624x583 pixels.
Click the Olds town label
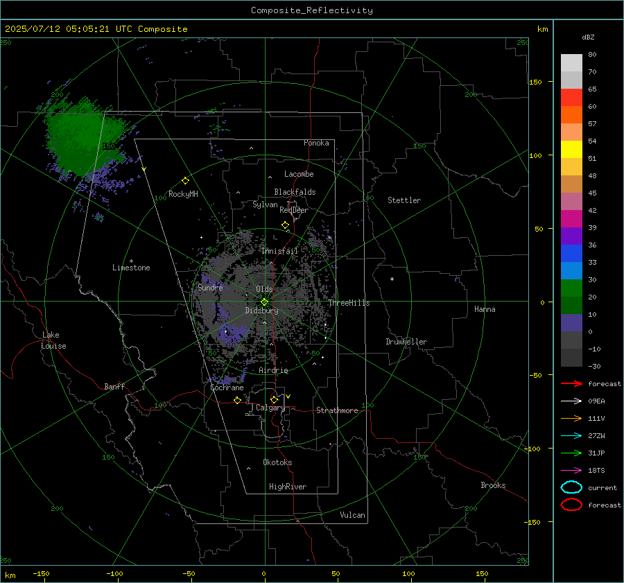(264, 289)
